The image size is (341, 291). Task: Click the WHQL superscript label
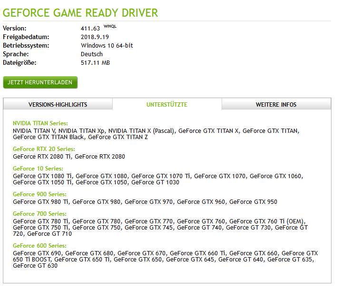click(110, 26)
